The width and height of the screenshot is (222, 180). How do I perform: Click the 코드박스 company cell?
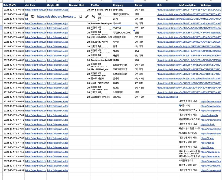point(123,97)
